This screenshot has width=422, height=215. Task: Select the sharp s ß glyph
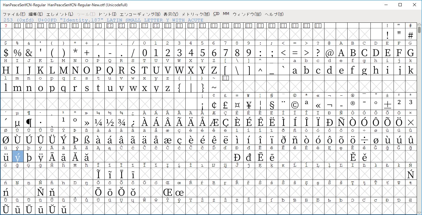pos(87,139)
